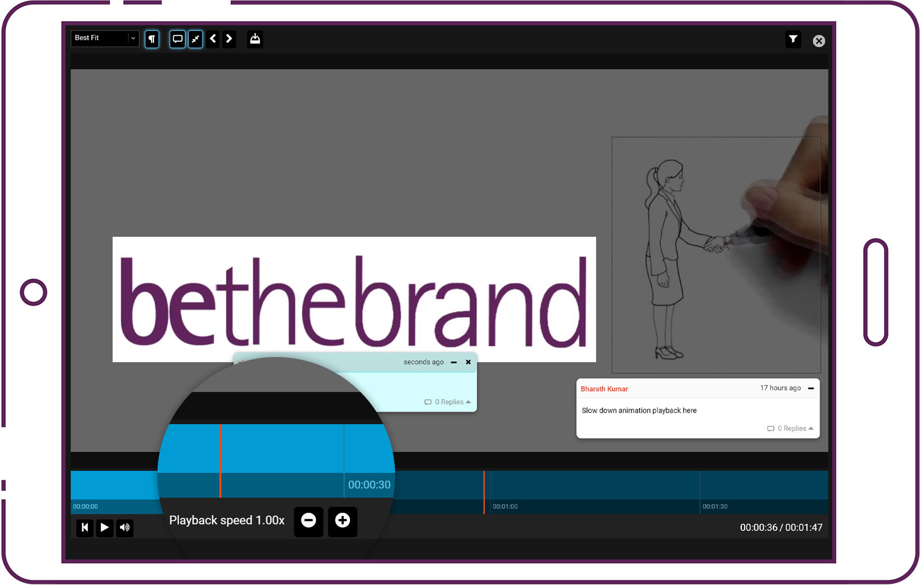Click the bethebrand logo in the video
920x585 pixels.
click(354, 299)
